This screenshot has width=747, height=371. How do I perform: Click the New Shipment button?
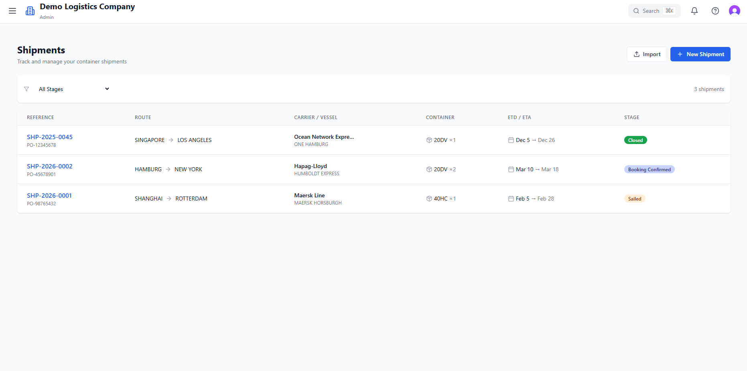click(x=700, y=54)
